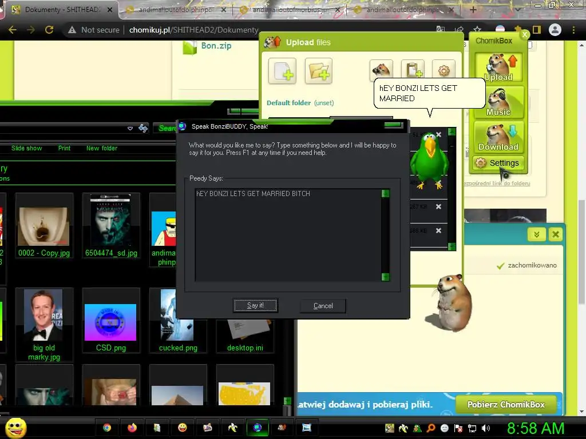
Task: Open address dropdown arrow in file window
Action: tap(130, 129)
